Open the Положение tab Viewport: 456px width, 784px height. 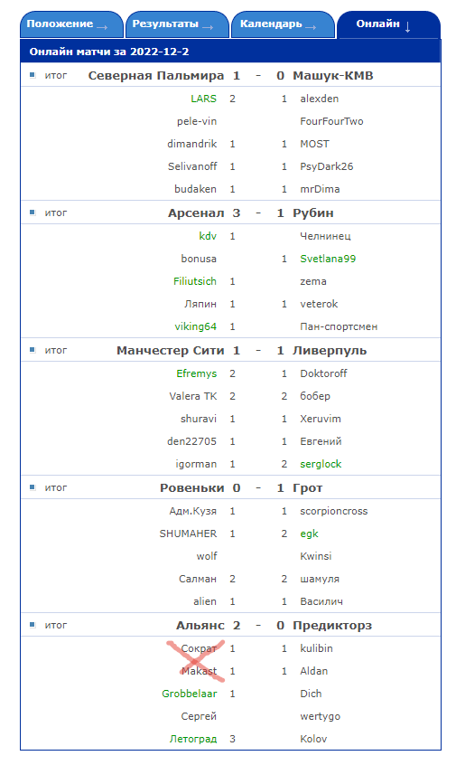click(71, 24)
